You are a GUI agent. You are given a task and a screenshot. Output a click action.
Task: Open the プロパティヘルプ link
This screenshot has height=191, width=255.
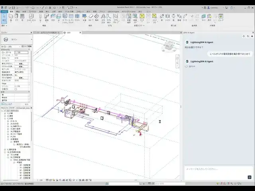pyautogui.click(x=6, y=104)
